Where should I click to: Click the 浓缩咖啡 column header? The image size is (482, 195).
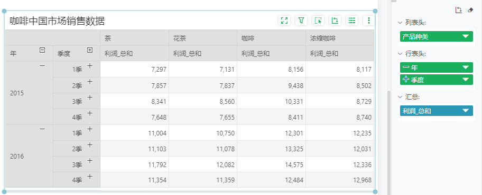point(340,38)
